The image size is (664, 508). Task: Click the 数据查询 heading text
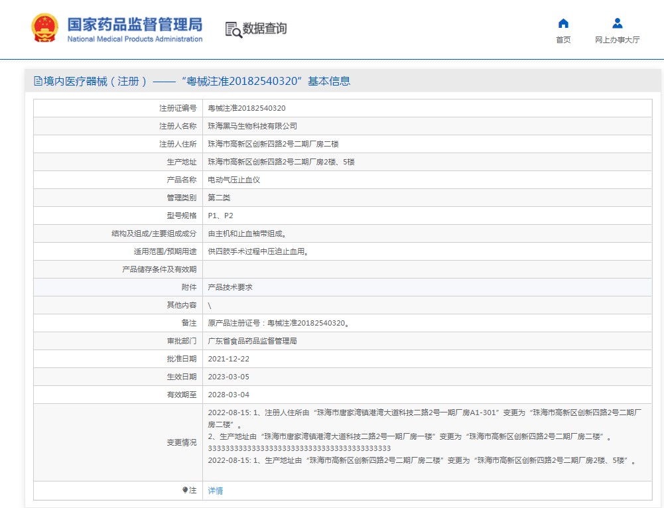(x=265, y=29)
